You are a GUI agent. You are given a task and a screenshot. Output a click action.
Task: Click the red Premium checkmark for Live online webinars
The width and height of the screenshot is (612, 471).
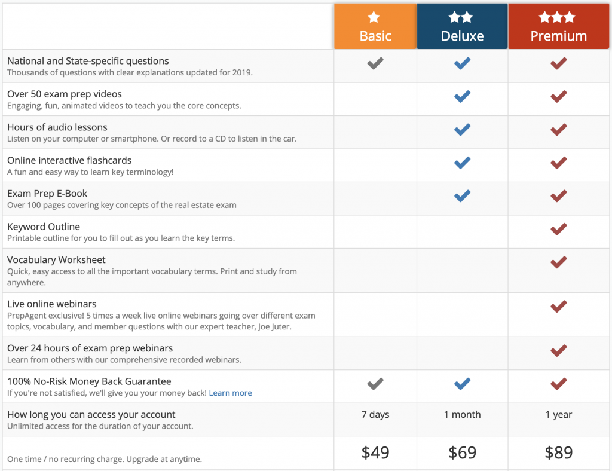[x=559, y=306]
